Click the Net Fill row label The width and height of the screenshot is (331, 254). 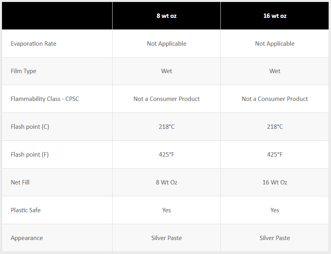click(x=20, y=182)
